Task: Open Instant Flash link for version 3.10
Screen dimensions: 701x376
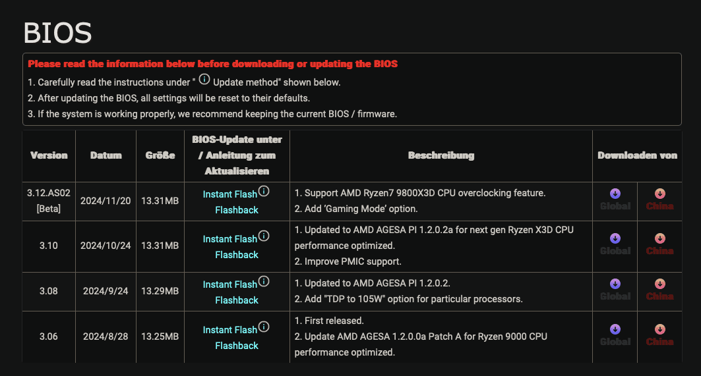Action: 229,239
